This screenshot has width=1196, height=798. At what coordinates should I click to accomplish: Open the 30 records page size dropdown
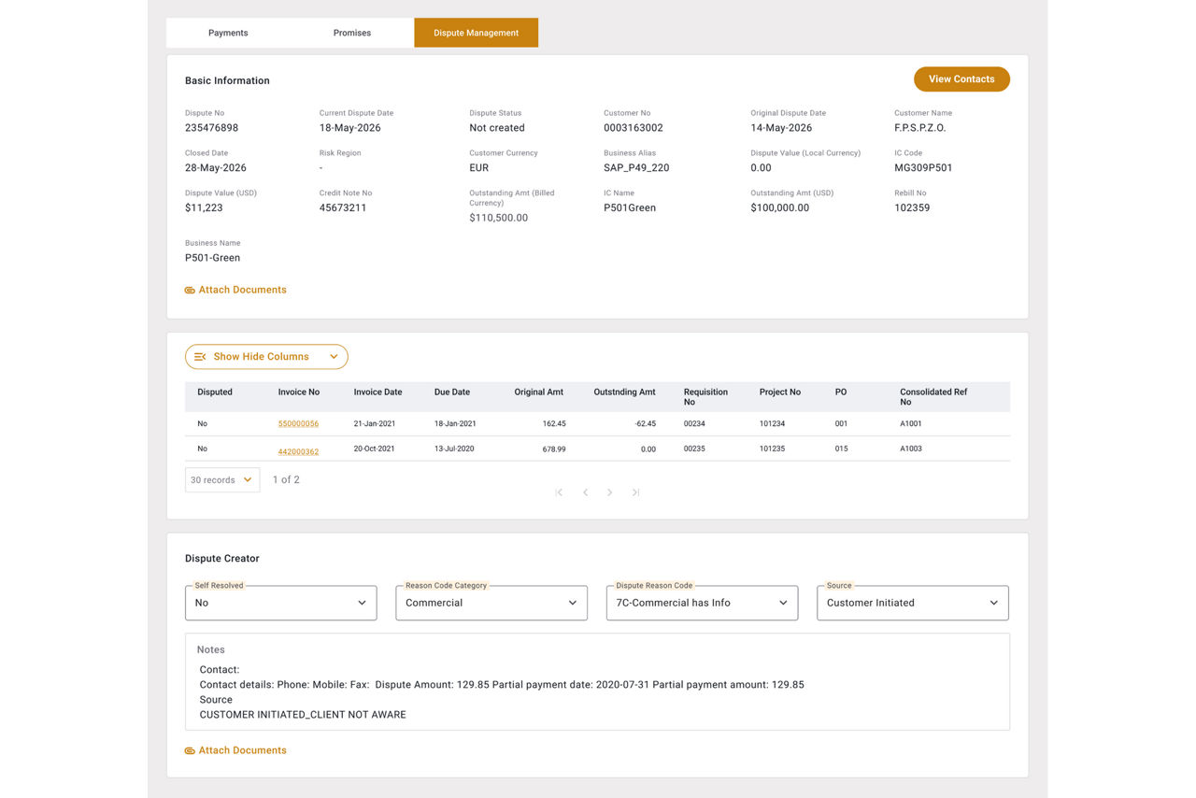(222, 480)
